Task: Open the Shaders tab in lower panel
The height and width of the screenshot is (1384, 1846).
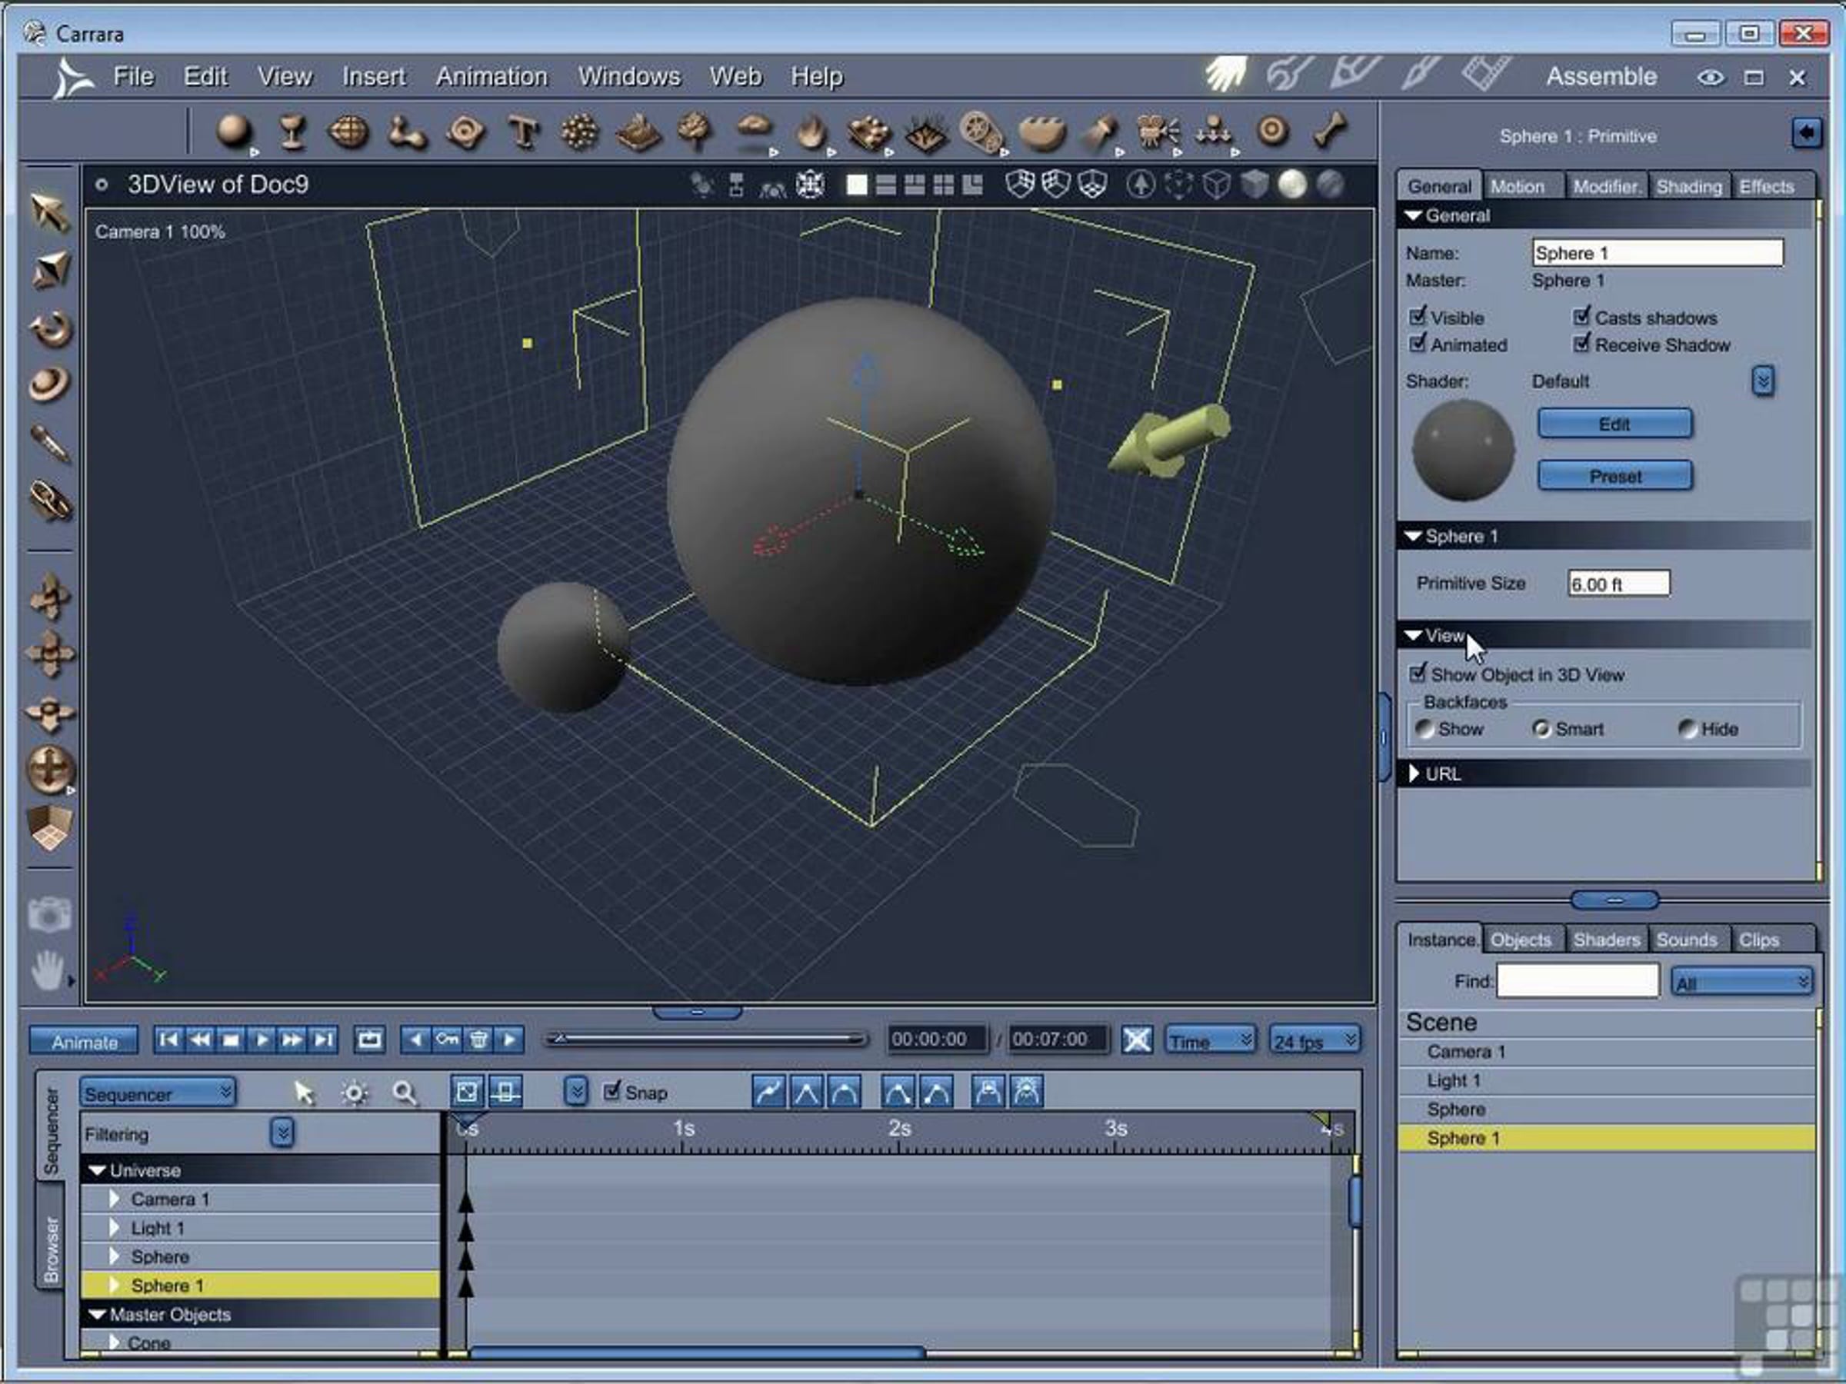Action: pyautogui.click(x=1607, y=940)
